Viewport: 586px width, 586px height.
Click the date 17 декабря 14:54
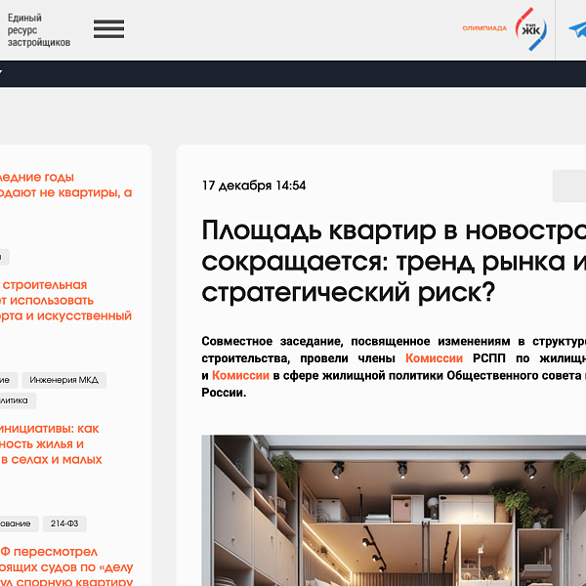tap(254, 186)
